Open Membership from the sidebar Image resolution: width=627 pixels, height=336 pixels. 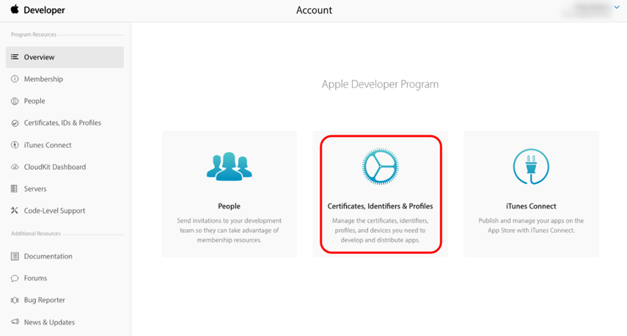click(x=43, y=79)
